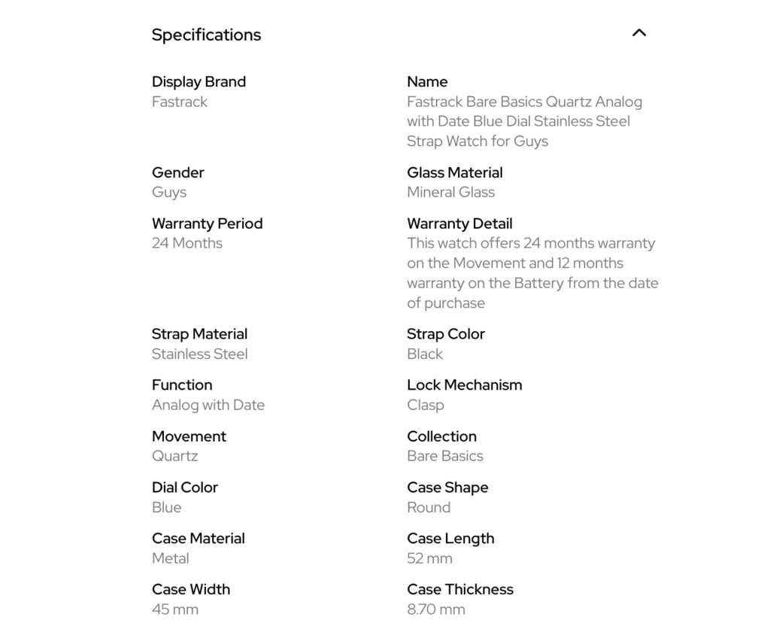Select the Mineral Glass value

click(x=450, y=192)
